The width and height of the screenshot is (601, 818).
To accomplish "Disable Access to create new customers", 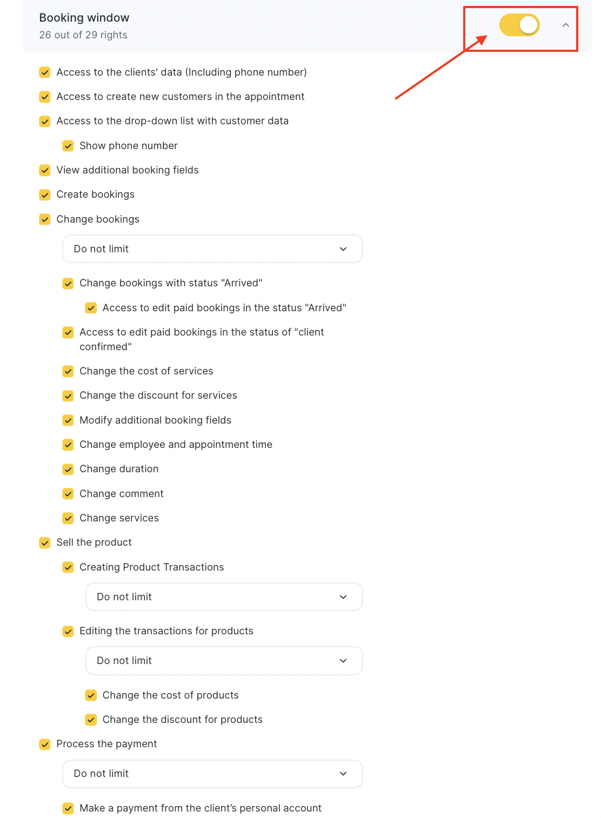I will click(45, 97).
